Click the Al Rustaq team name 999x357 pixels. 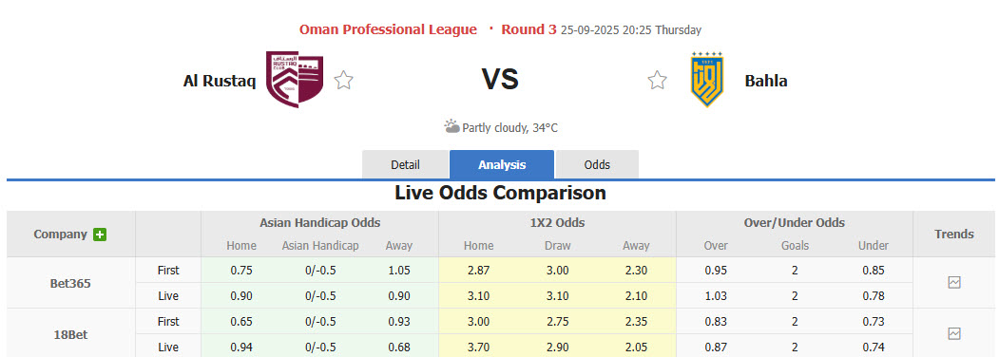pyautogui.click(x=220, y=81)
